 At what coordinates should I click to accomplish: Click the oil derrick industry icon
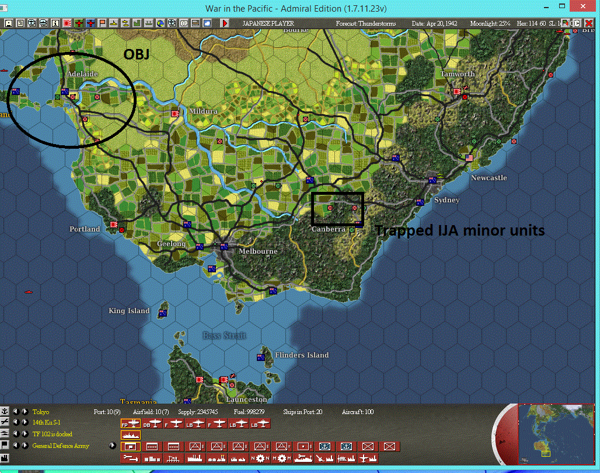[173, 458]
